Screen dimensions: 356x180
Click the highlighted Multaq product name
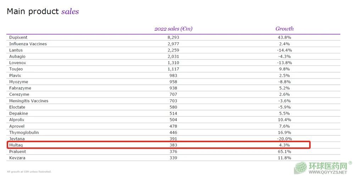coord(16,145)
